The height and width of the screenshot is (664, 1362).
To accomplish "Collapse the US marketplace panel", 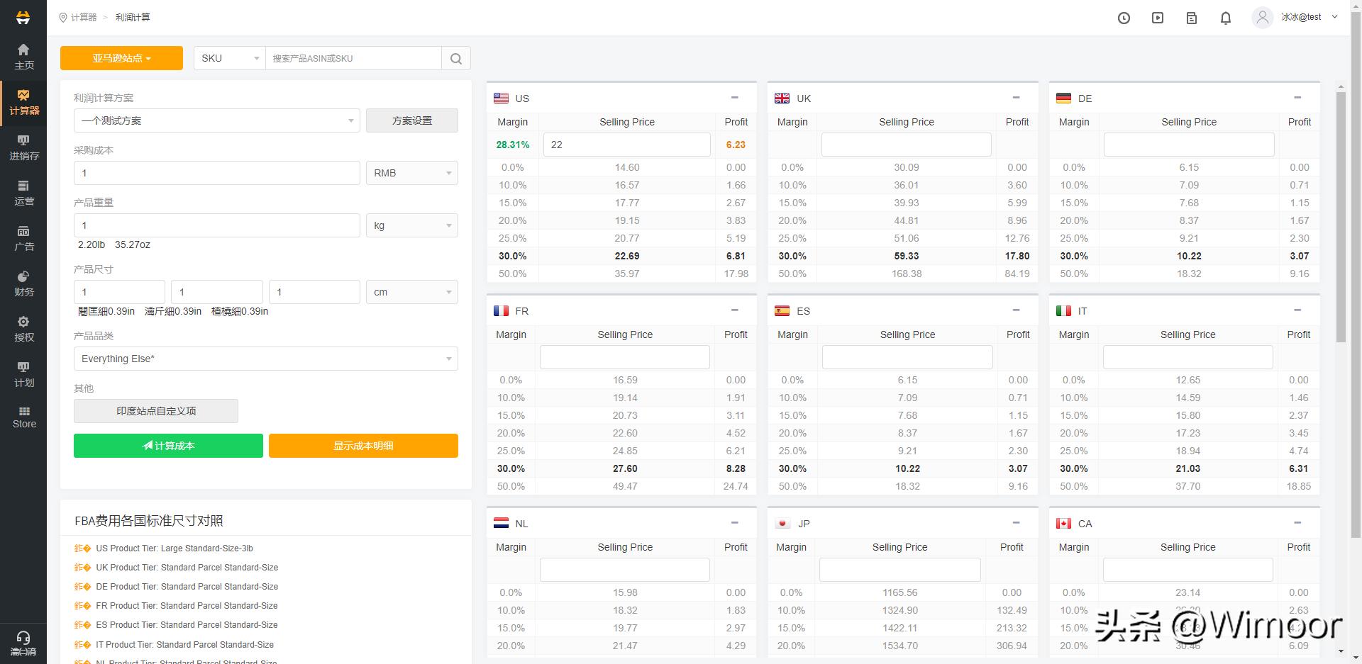I will pos(734,98).
